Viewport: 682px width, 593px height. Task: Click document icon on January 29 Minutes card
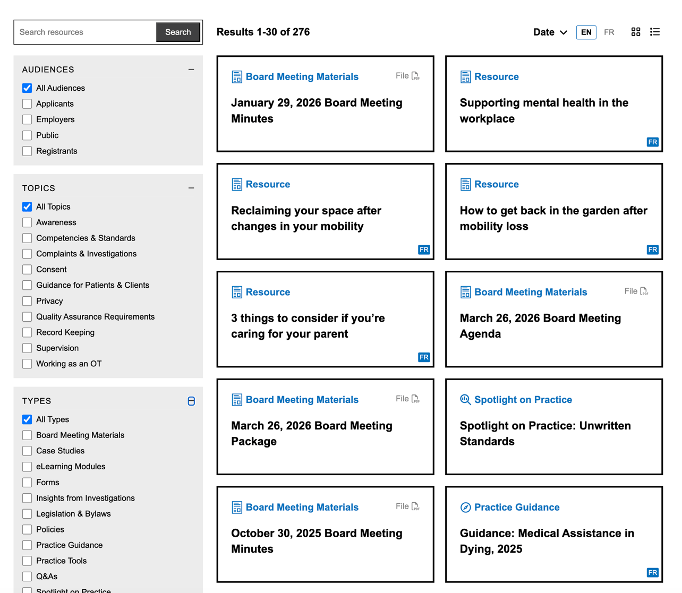(237, 77)
